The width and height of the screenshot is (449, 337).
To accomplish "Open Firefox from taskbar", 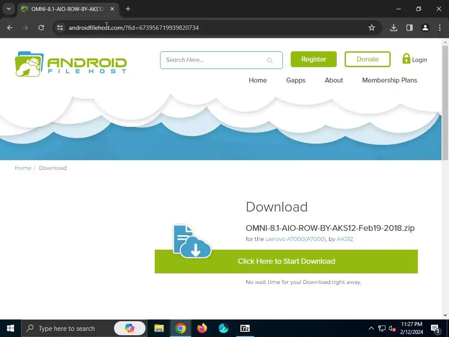I will (202, 328).
